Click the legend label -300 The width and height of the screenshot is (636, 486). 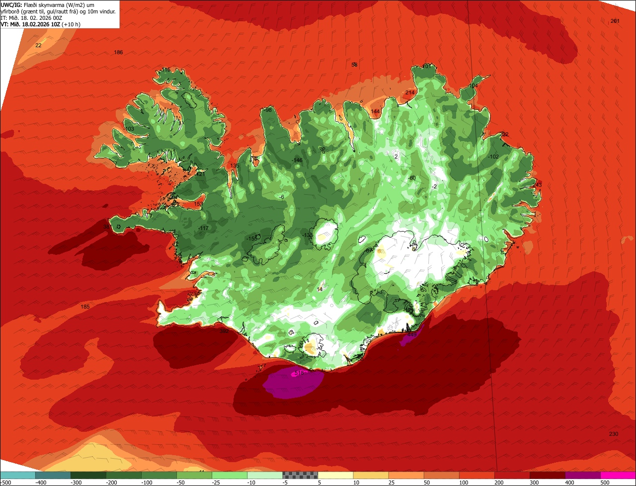tap(77, 483)
